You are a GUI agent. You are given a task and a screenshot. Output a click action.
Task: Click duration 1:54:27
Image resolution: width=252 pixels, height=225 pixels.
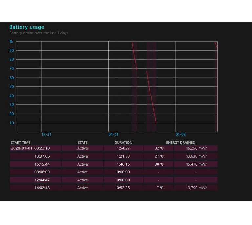(x=123, y=148)
